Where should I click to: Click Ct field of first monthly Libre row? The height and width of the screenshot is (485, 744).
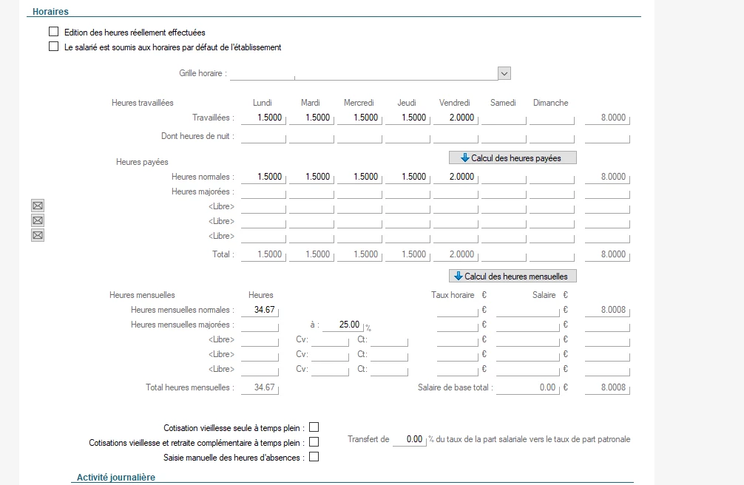[388, 340]
